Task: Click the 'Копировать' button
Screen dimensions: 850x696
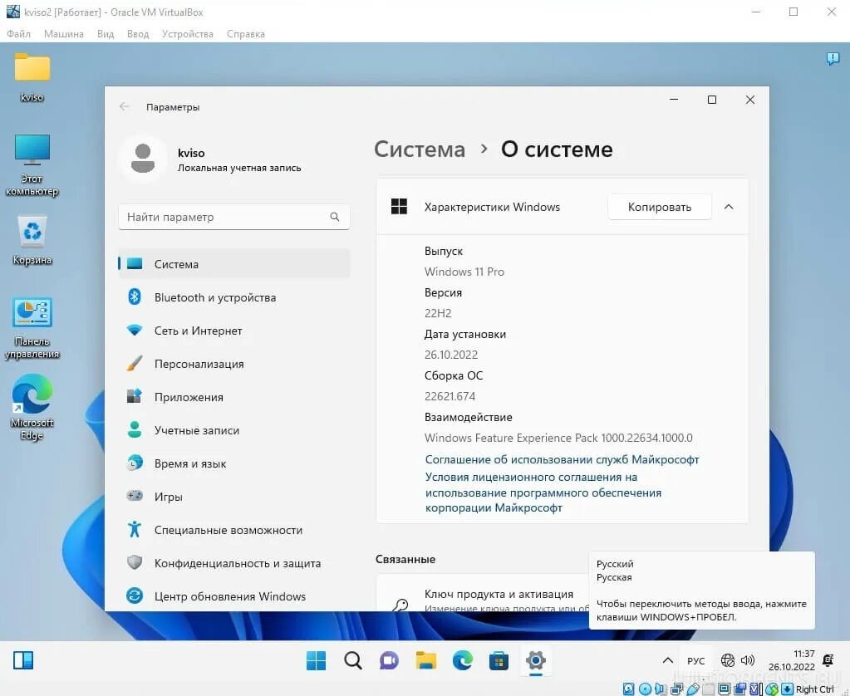Action: [659, 207]
